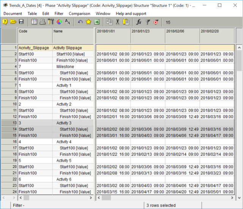
Task: Remove filter with red X funnel icon
Action: 156,22
